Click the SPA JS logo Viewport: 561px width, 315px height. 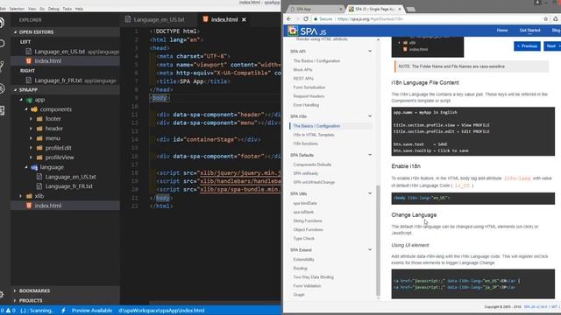tap(308, 31)
